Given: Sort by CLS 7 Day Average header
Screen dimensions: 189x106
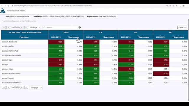Looking at the screenshot, I should coord(143,37).
